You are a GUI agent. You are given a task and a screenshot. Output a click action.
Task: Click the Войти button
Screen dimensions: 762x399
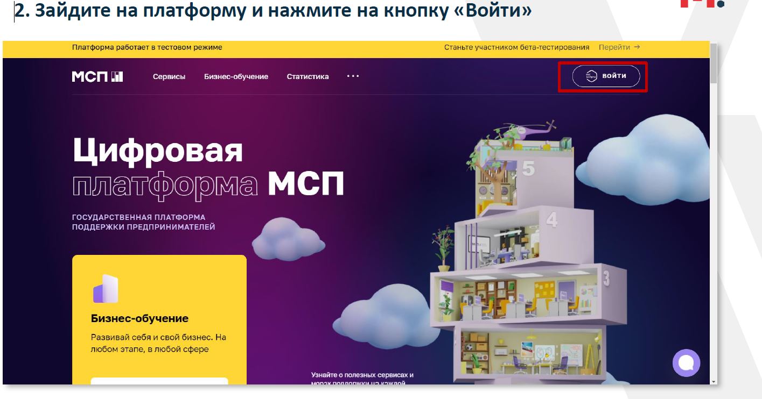pos(606,76)
